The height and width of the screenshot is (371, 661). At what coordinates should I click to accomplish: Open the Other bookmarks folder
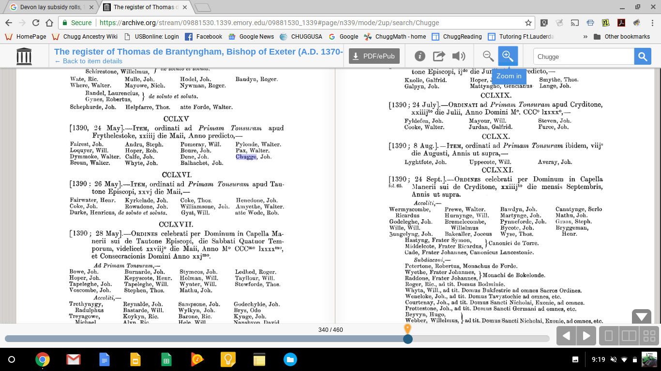622,37
